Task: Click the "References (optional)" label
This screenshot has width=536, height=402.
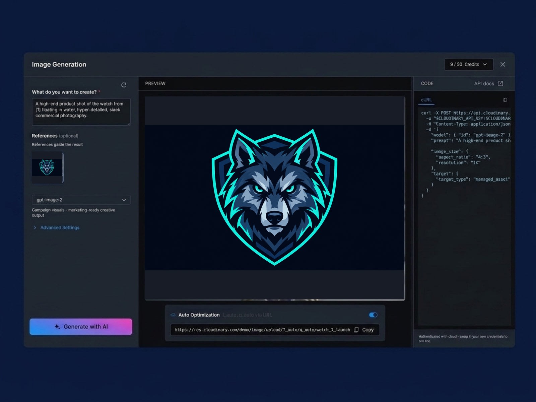Action: [x=55, y=136]
